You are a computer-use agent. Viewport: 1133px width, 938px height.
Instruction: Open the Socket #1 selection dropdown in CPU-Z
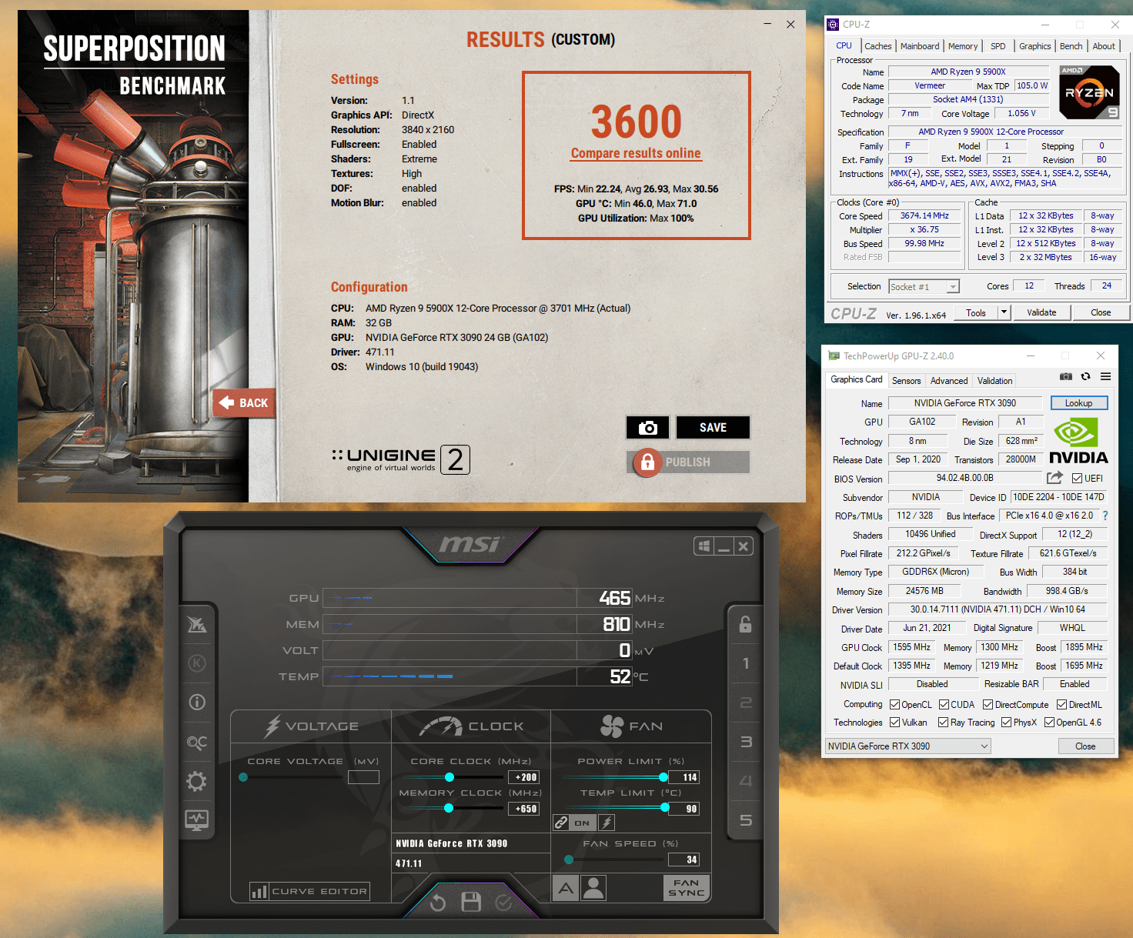coord(924,287)
